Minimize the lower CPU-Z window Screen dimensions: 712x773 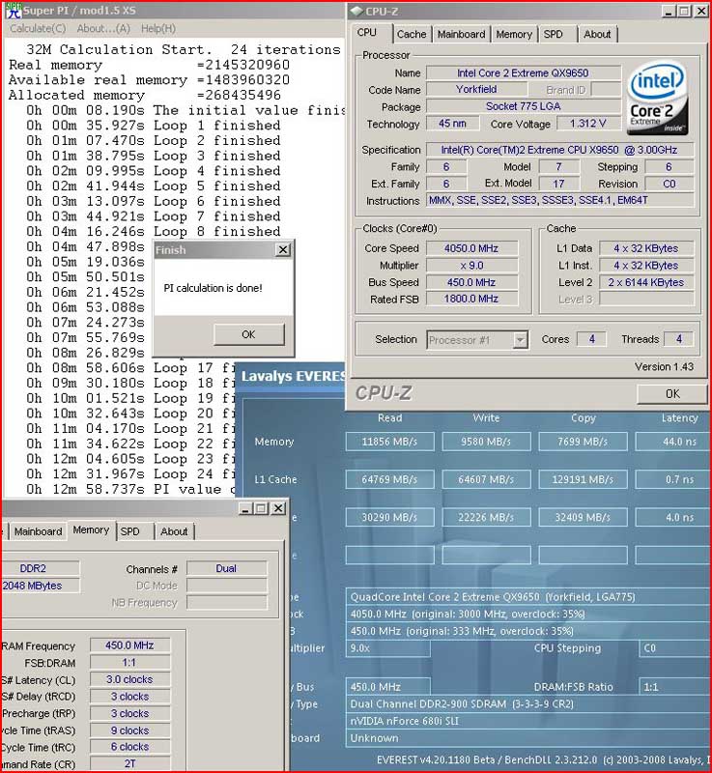[245, 508]
